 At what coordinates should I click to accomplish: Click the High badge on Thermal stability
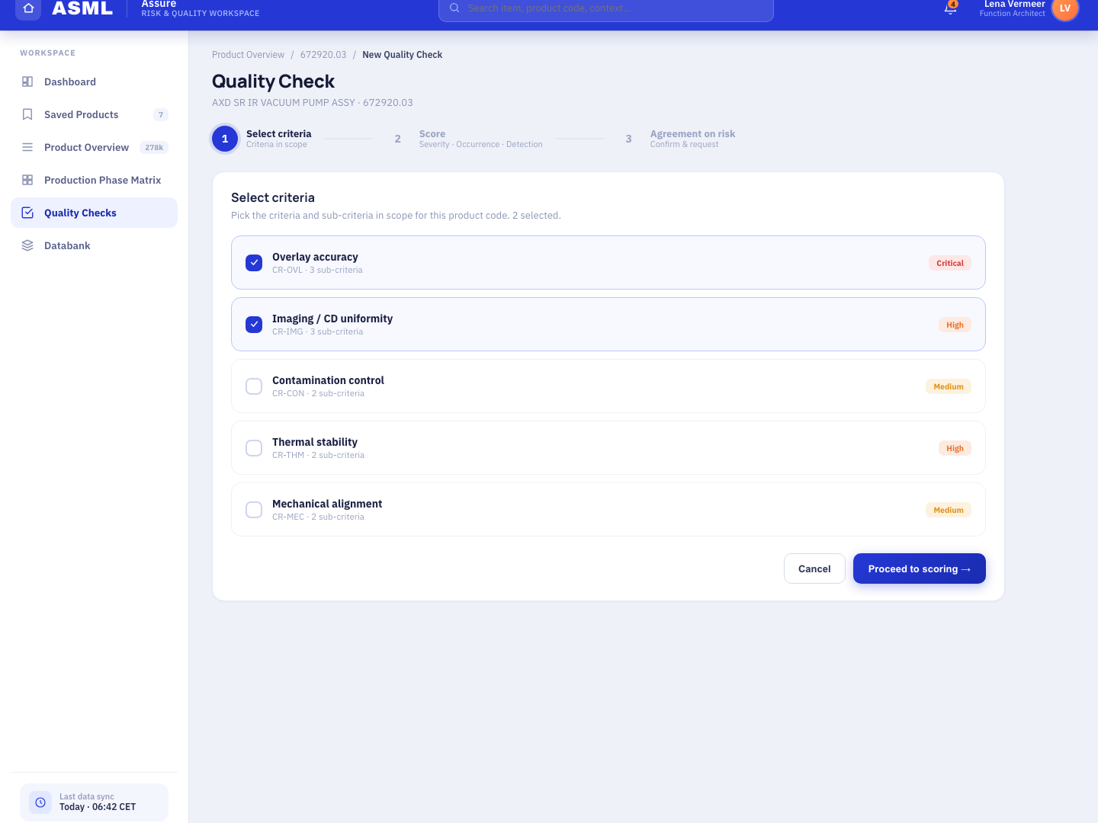click(x=955, y=448)
